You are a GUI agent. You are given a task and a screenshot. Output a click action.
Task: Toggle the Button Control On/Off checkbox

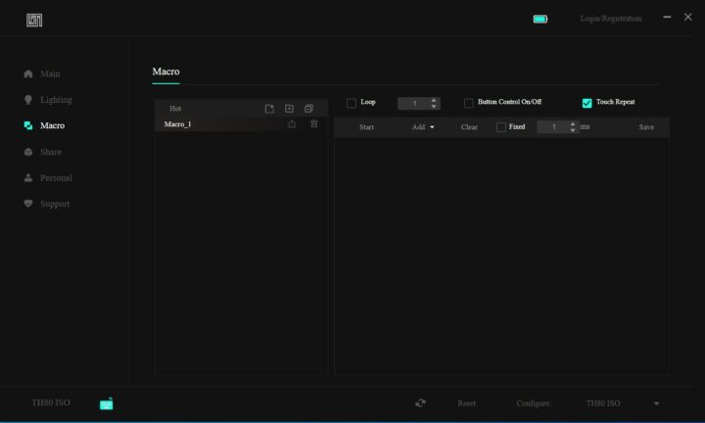coord(468,103)
